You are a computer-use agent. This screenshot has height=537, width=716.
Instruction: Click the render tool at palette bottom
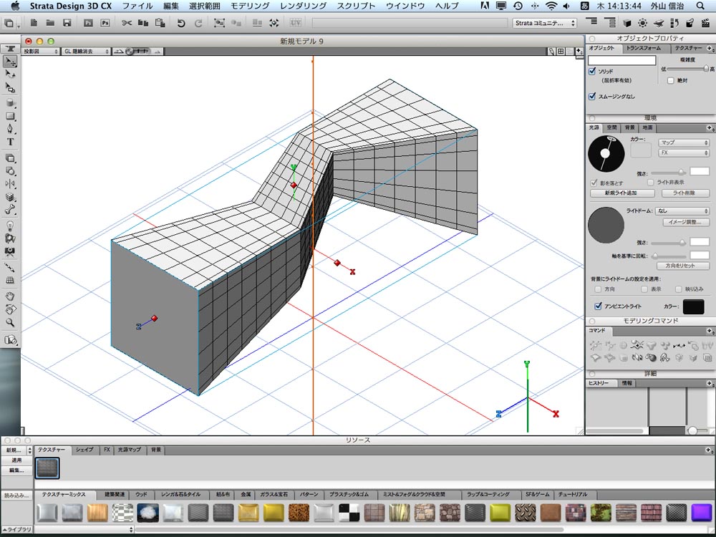click(x=10, y=340)
